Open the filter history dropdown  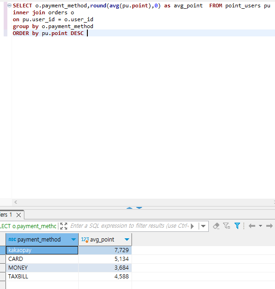(203, 226)
